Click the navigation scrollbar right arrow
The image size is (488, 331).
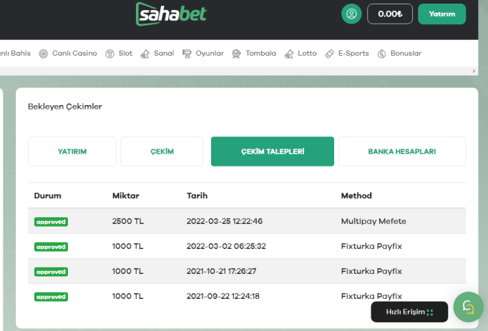click(473, 71)
